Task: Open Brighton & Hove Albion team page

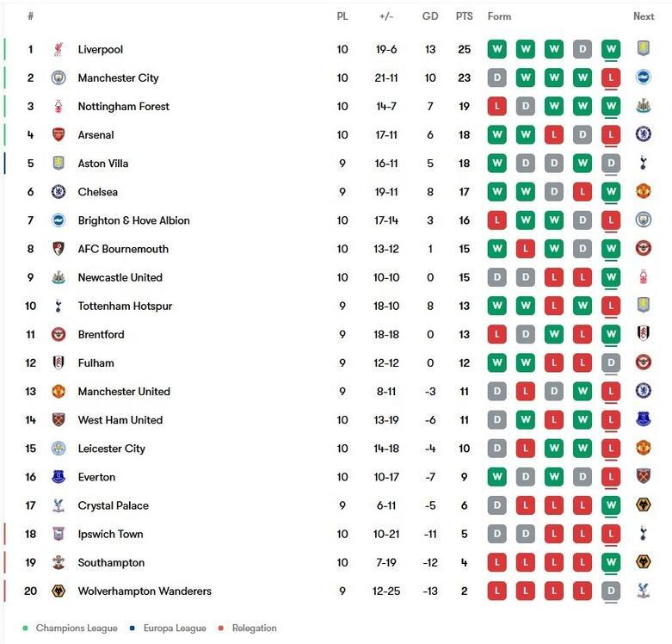Action: [133, 220]
